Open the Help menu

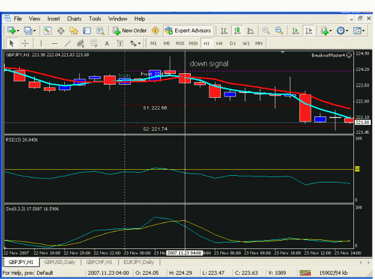139,19
